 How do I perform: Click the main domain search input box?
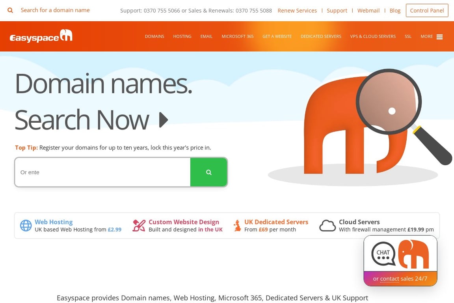102,172
